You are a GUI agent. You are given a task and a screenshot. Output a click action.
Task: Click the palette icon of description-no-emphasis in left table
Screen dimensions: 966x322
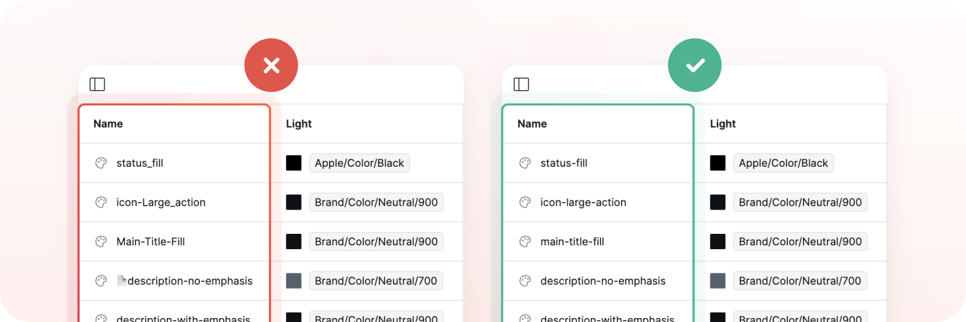(x=100, y=281)
